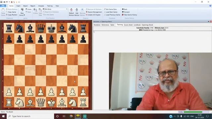Image resolution: width=212 pixels, height=119 pixels.
Task: Click the Copy Game icon
Action: tap(7, 12)
